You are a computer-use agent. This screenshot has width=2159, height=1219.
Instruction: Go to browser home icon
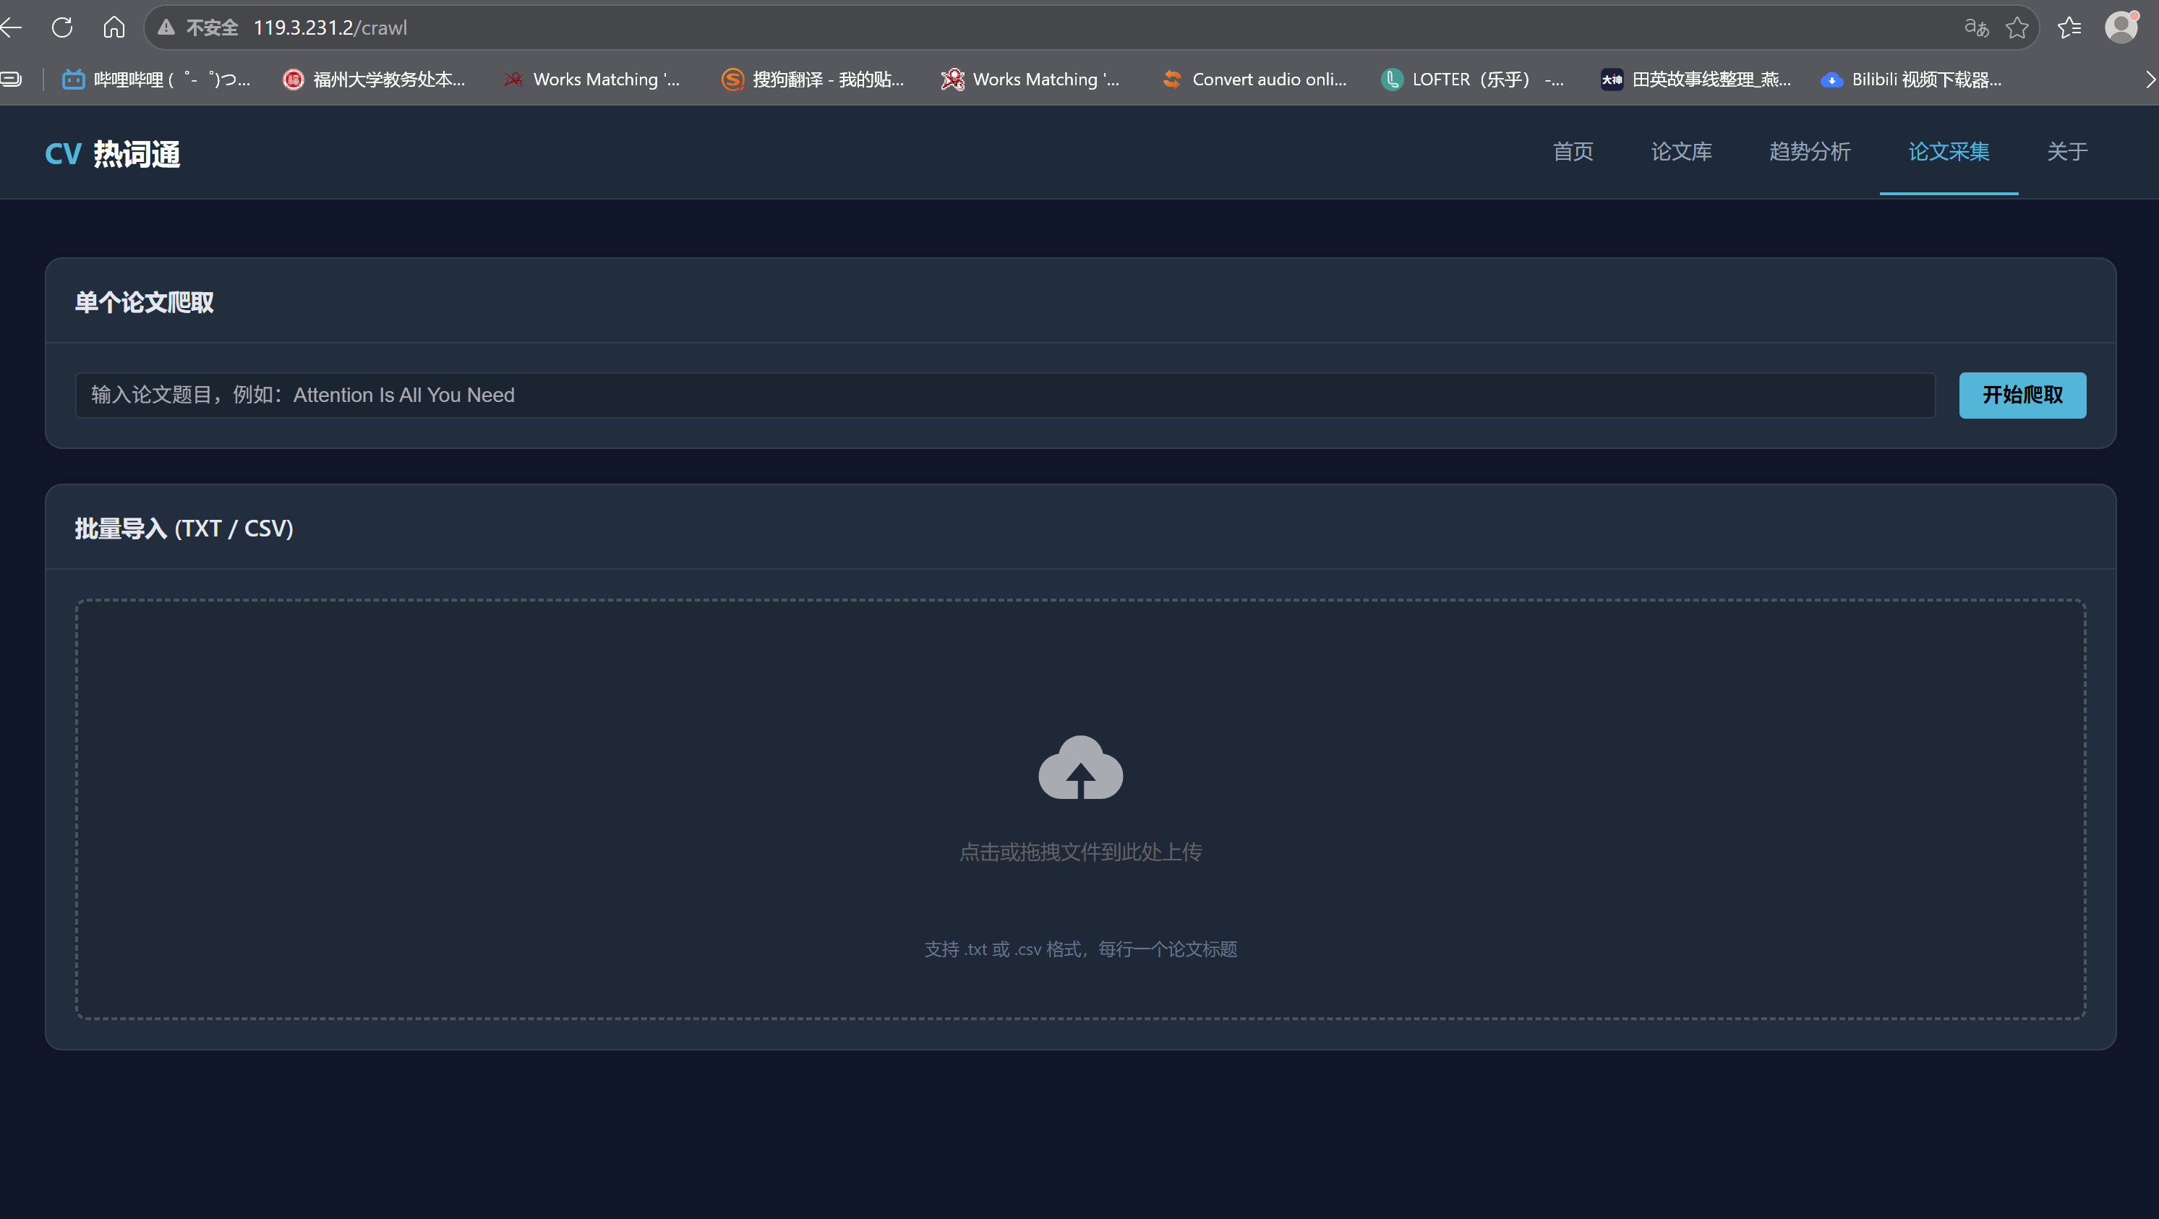point(114,27)
